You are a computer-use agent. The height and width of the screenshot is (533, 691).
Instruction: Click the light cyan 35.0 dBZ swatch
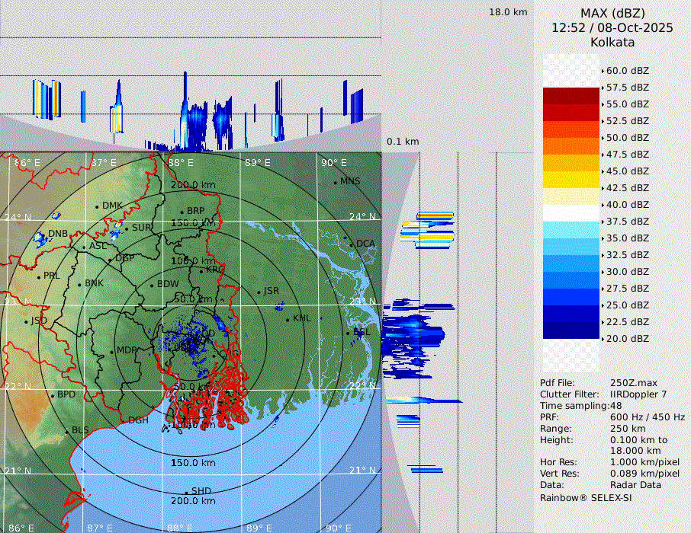(571, 230)
